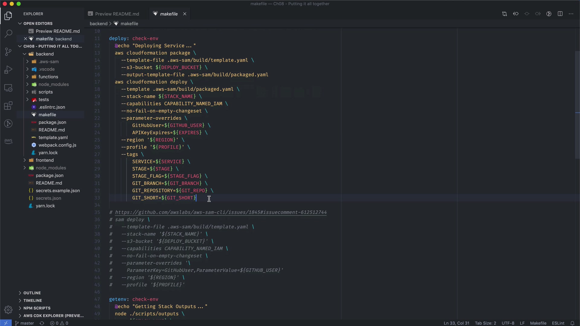
Task: Collapse the backend folder
Action: click(x=44, y=54)
